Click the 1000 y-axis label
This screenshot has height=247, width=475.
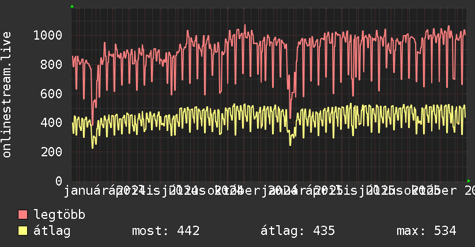(x=48, y=36)
